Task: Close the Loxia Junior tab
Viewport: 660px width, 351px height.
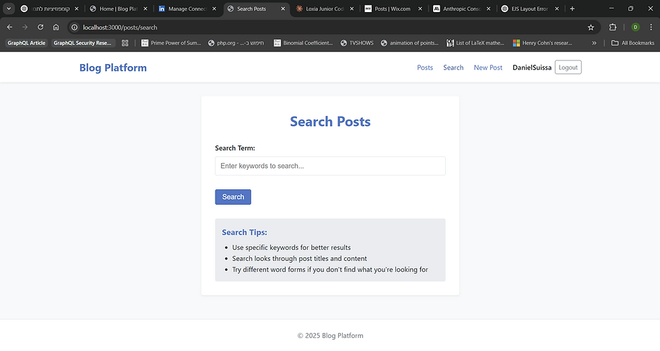Action: 352,8
